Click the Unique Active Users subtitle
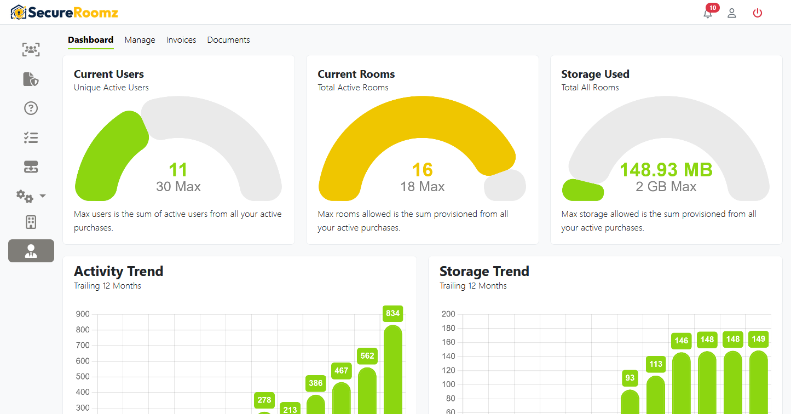Screen dimensions: 791x414 [x=111, y=88]
